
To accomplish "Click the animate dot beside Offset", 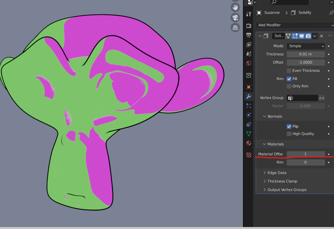I will click(329, 63).
